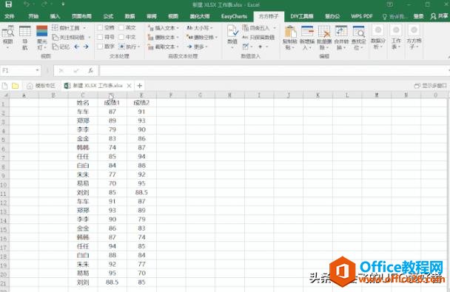Check the 英文 checkbox
The width and height of the screenshot is (450, 292).
(x=121, y=28)
